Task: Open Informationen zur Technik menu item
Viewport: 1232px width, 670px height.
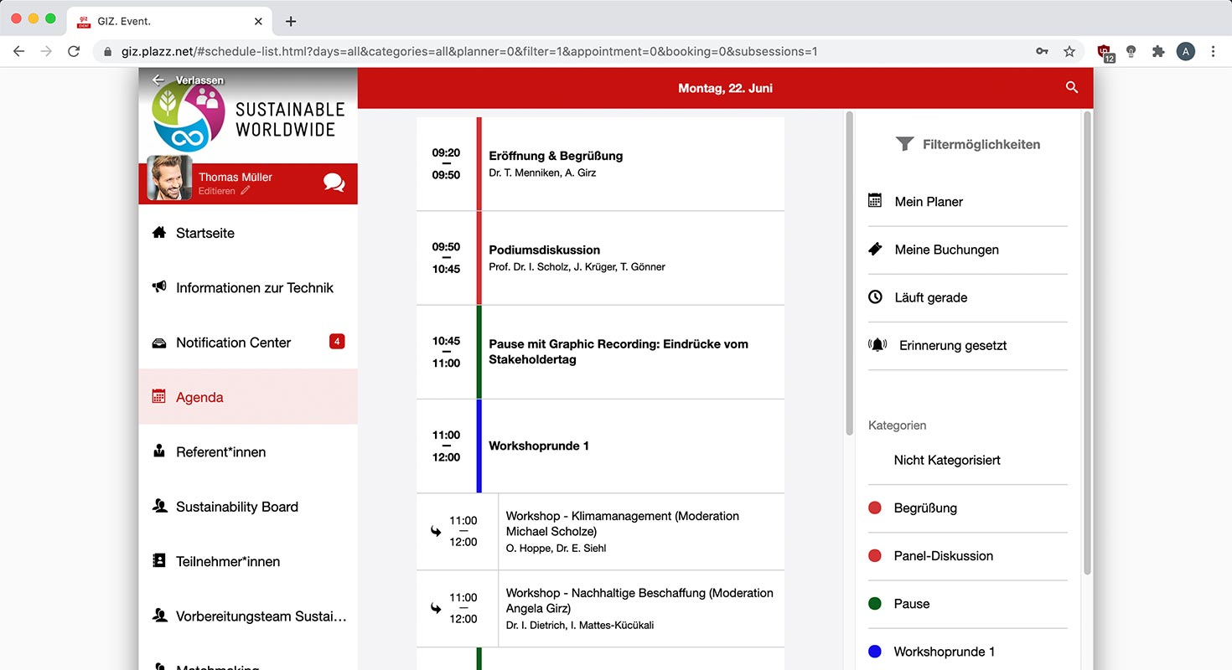Action: click(248, 287)
